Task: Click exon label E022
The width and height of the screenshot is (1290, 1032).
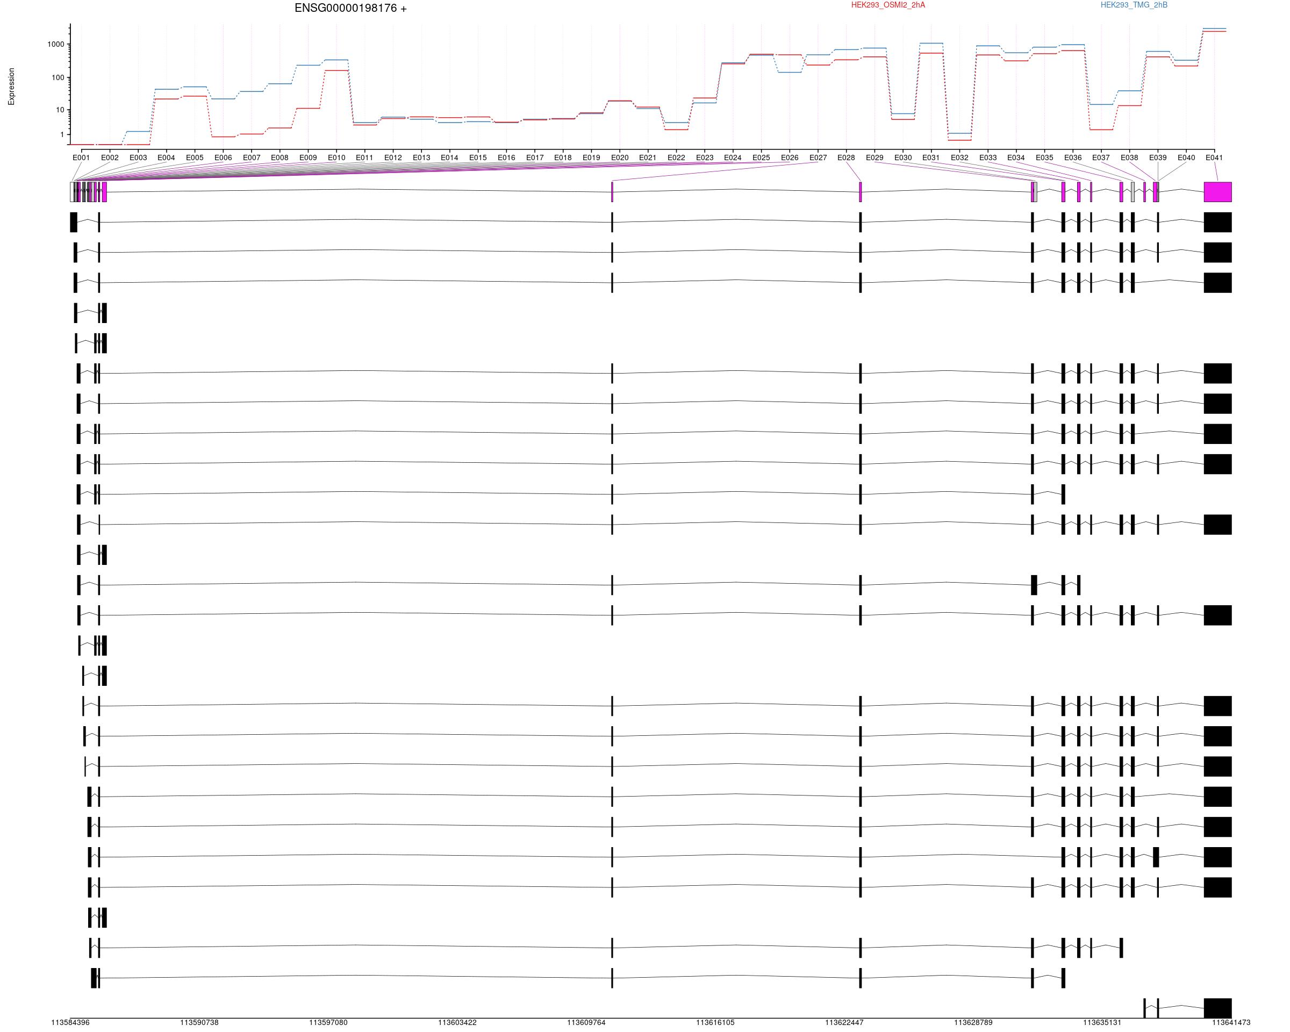Action: coord(676,158)
